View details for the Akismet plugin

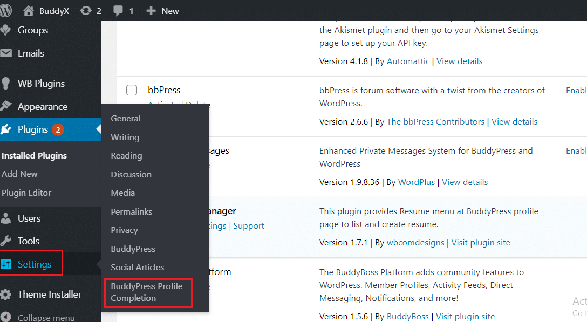pyautogui.click(x=459, y=61)
